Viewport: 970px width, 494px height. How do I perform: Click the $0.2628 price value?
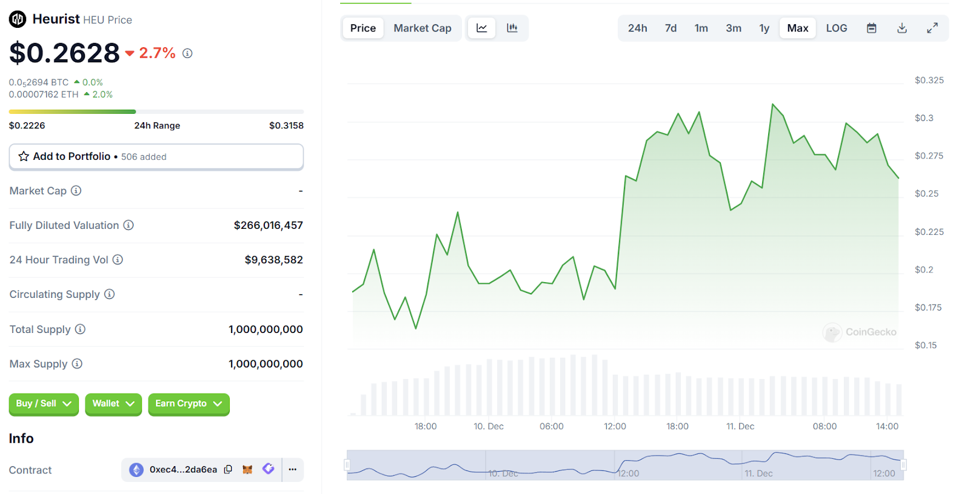(64, 53)
